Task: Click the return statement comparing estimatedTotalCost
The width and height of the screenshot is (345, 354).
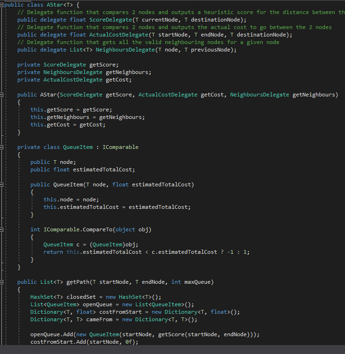Action: tap(147, 252)
